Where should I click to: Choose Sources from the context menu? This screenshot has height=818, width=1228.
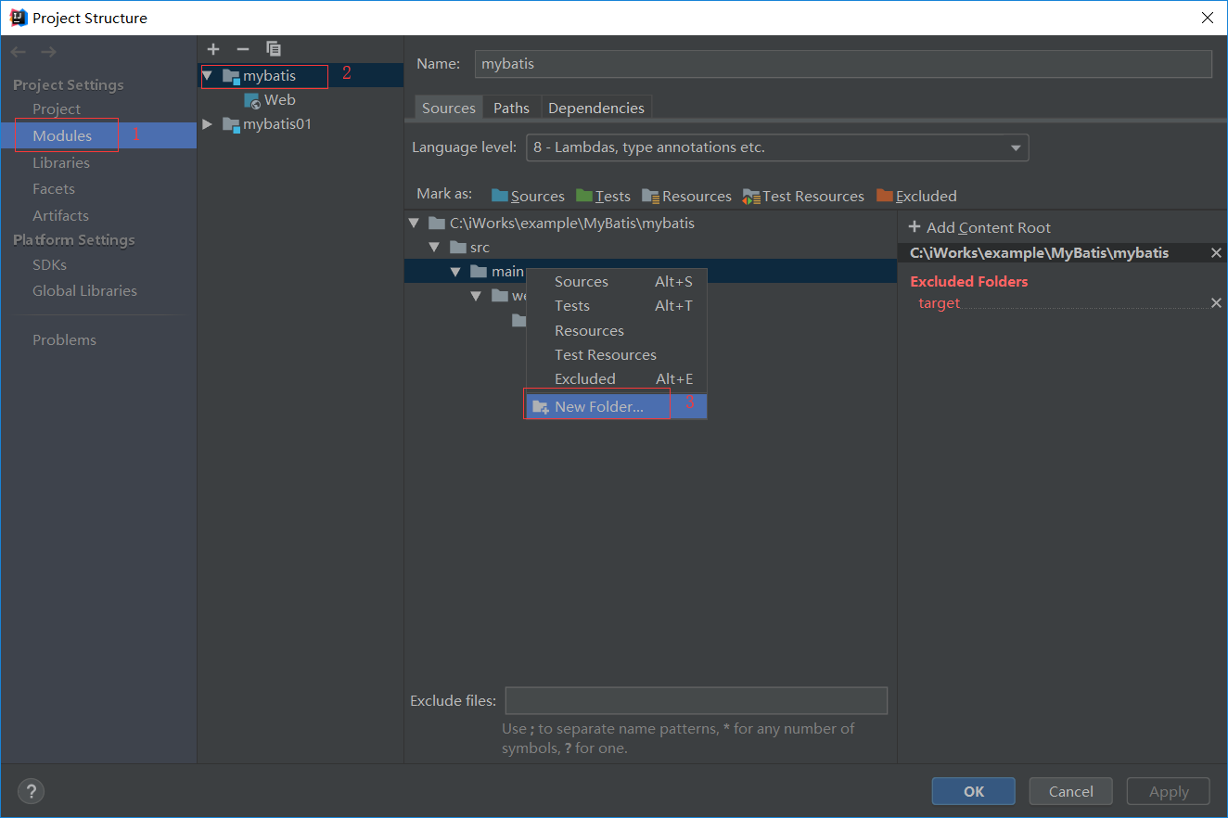tap(617, 282)
